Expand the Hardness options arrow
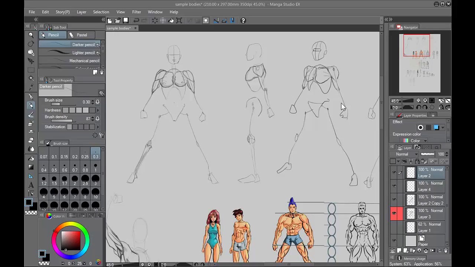Screen dimensions: 475x267 [98, 110]
